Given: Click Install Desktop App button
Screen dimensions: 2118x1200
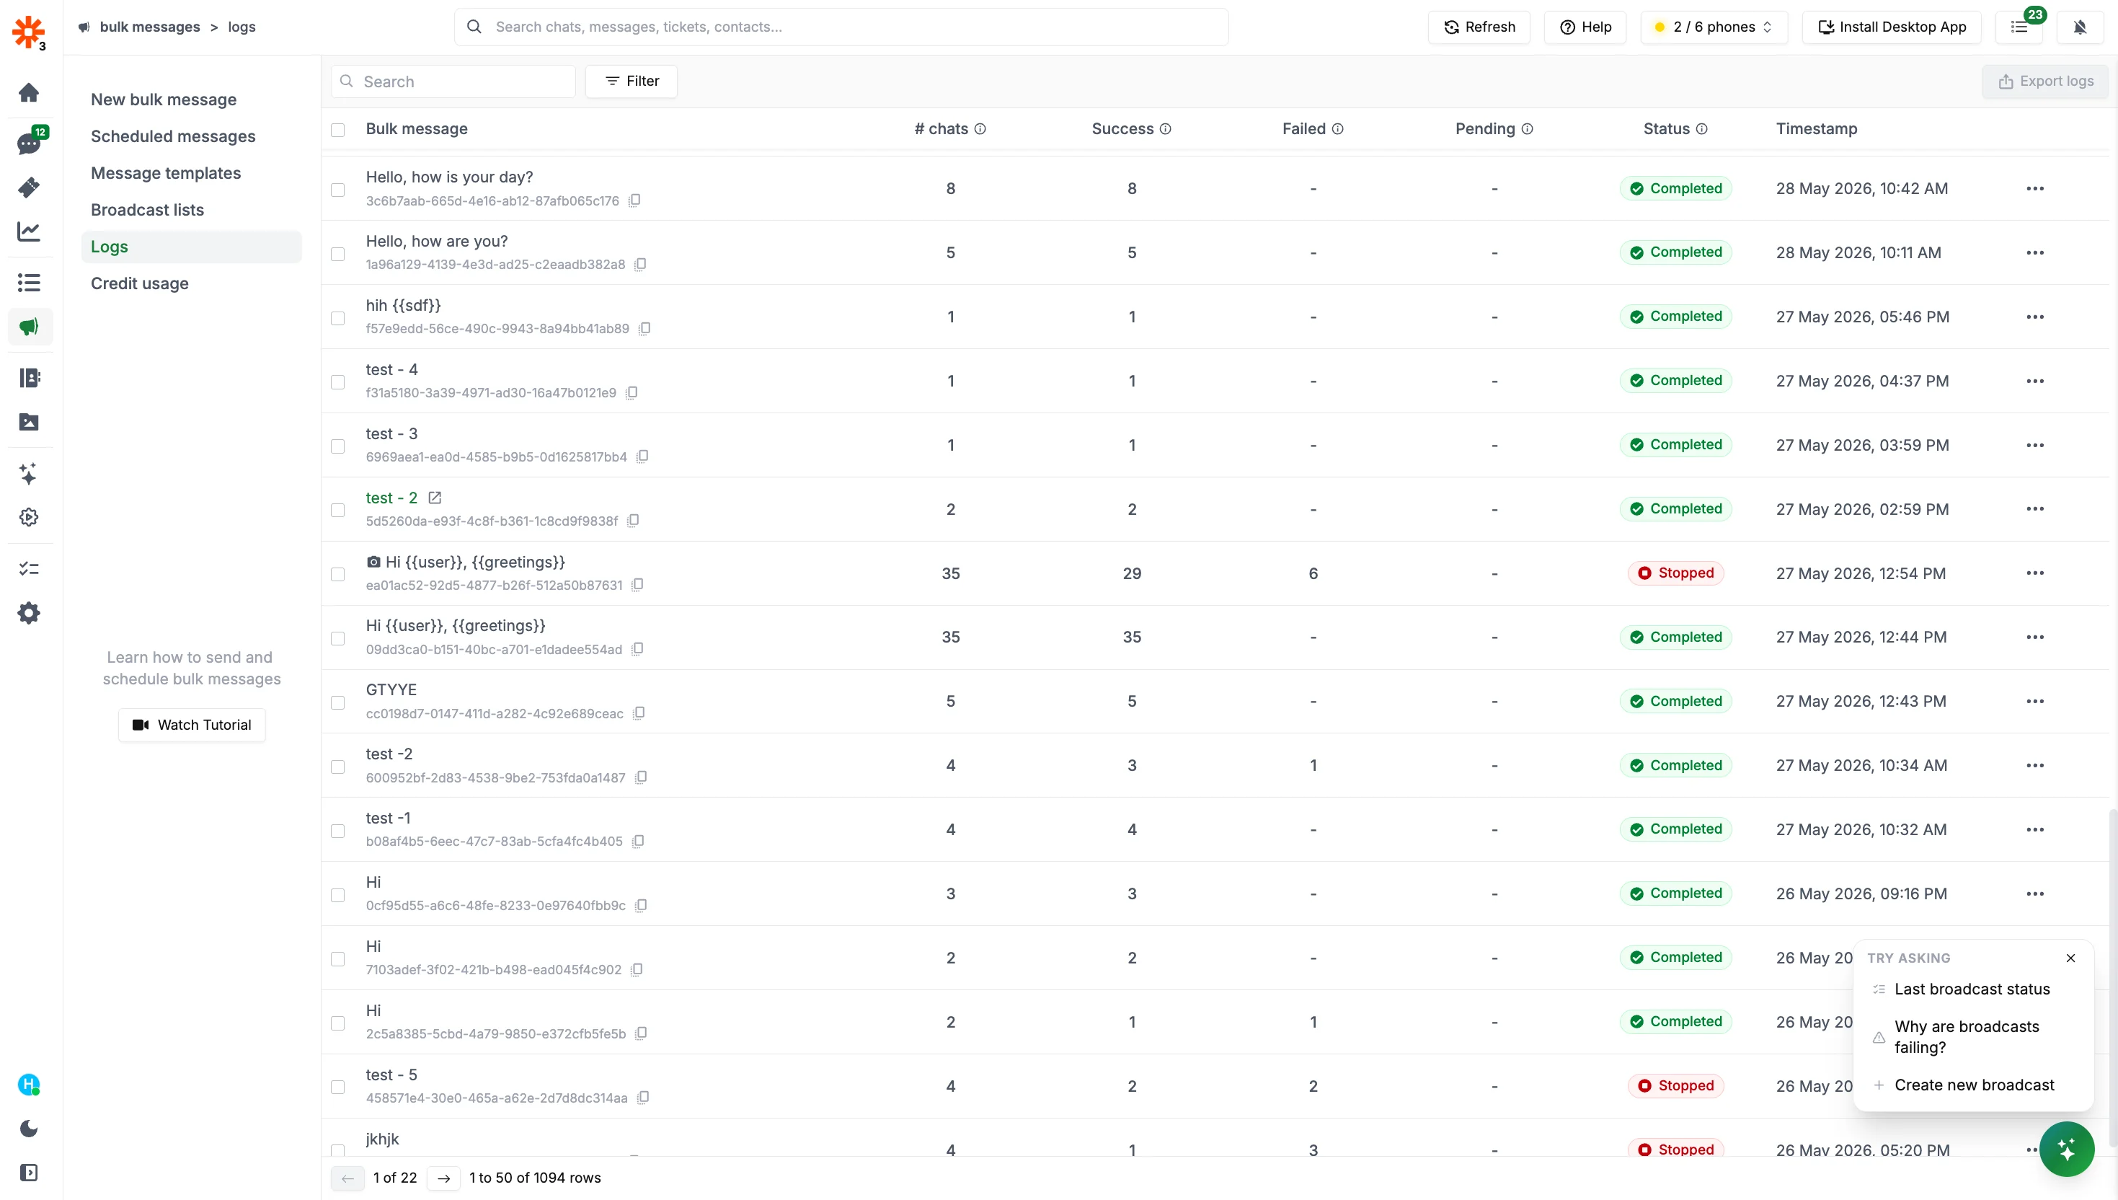Looking at the screenshot, I should [x=1892, y=27].
